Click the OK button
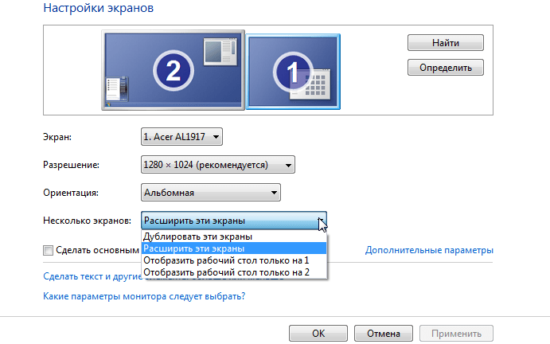 click(318, 334)
